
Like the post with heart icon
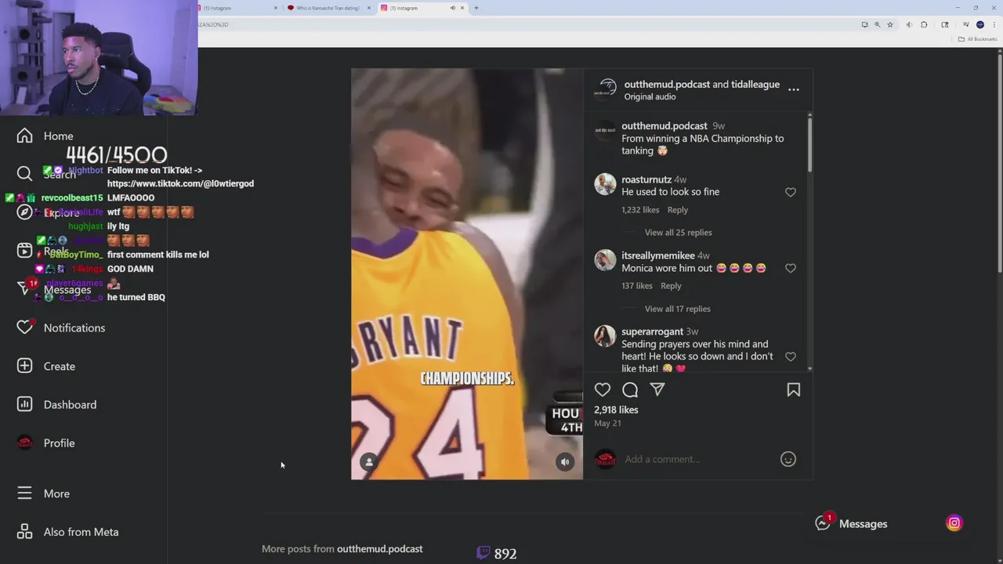(x=603, y=389)
